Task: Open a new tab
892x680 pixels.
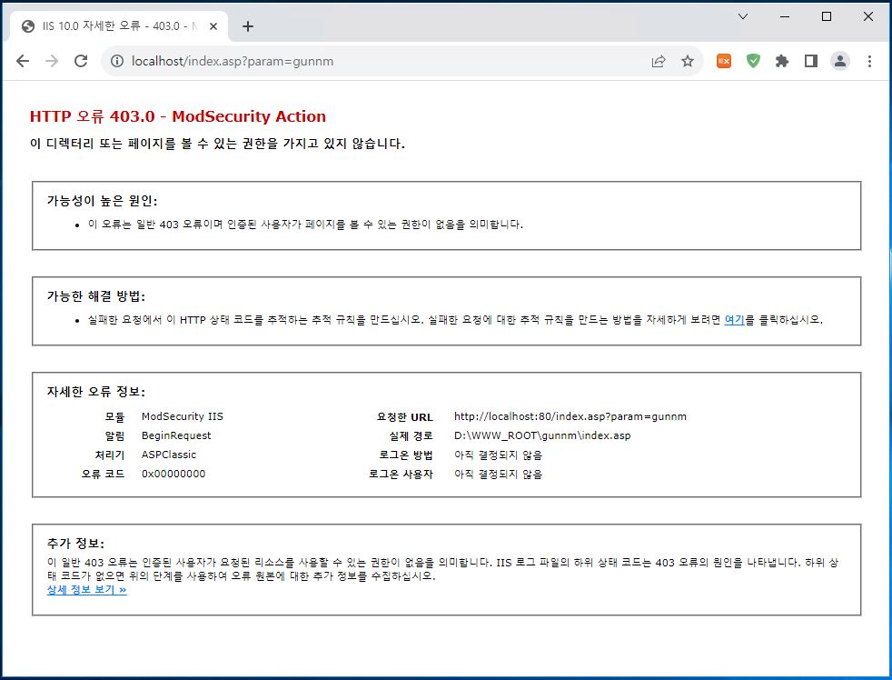Action: [x=247, y=26]
